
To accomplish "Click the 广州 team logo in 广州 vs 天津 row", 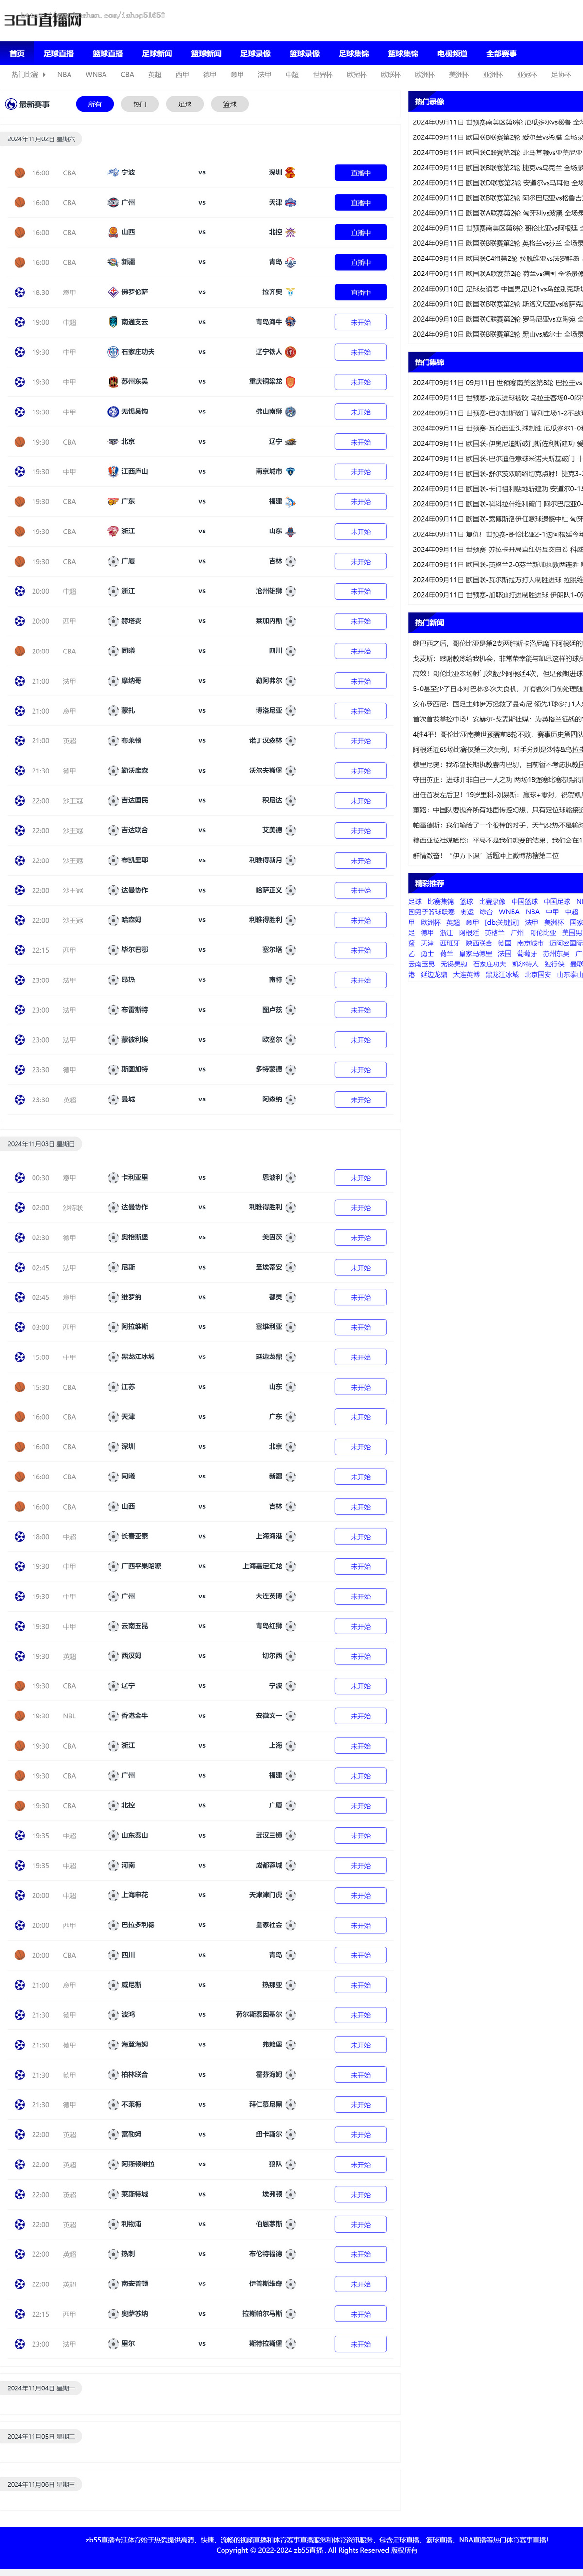I will 113,203.
